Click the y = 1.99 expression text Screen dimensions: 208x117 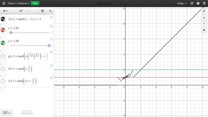point(13,41)
